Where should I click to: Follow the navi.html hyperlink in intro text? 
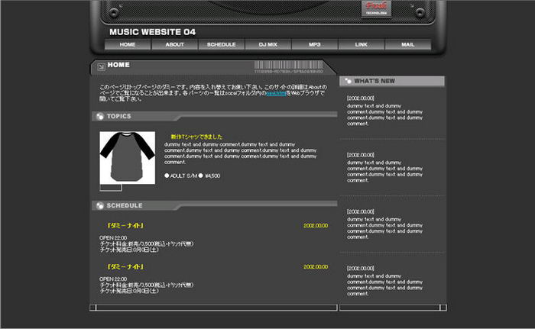click(x=277, y=93)
